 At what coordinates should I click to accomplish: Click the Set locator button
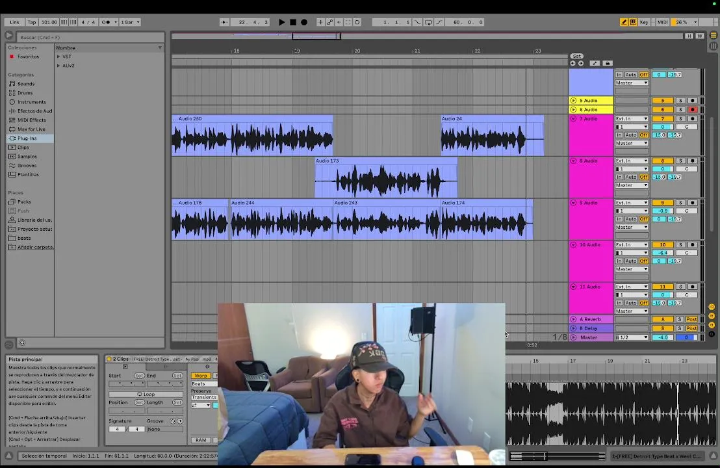pos(577,56)
